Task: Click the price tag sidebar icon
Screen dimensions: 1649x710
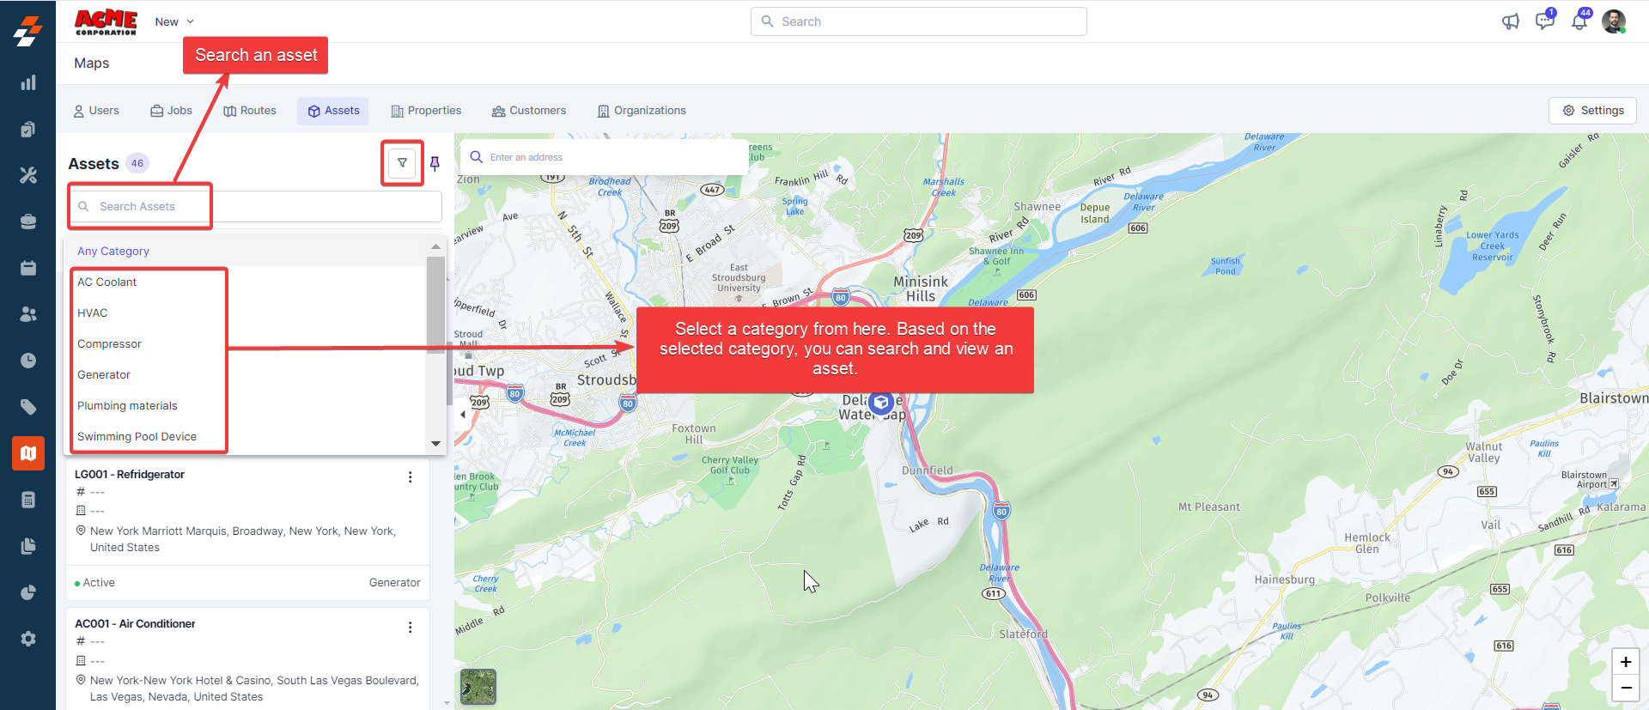Action: tap(28, 407)
